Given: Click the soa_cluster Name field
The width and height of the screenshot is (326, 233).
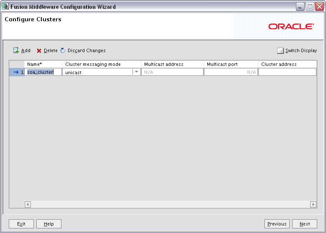Looking at the screenshot, I should pyautogui.click(x=43, y=72).
